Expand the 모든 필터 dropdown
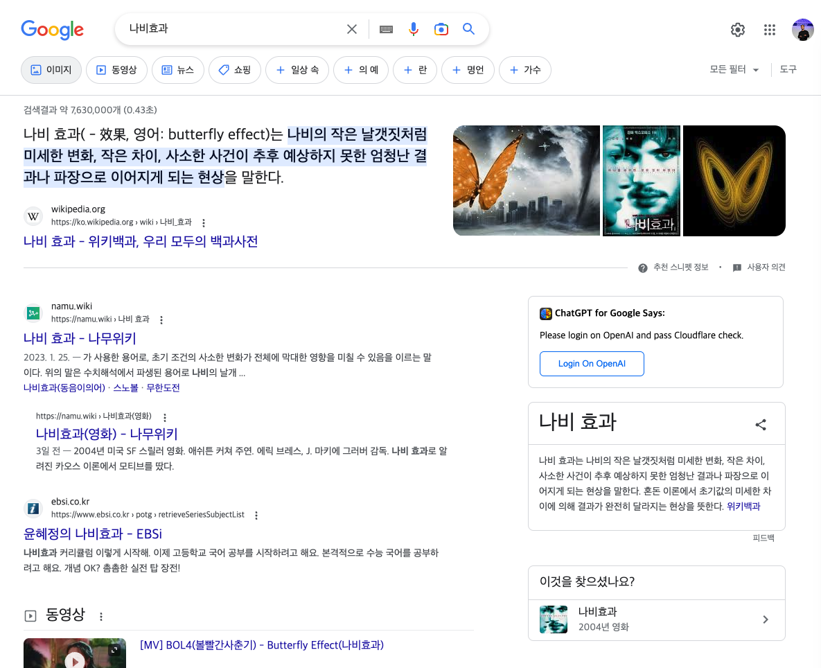 [734, 69]
